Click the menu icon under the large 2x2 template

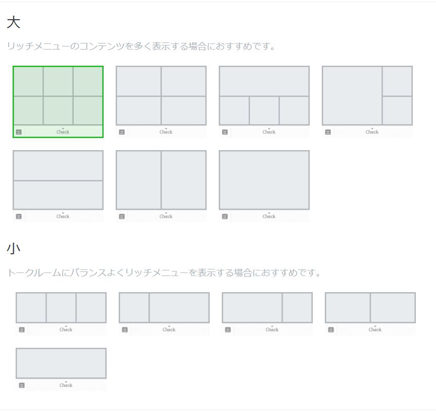pos(122,132)
